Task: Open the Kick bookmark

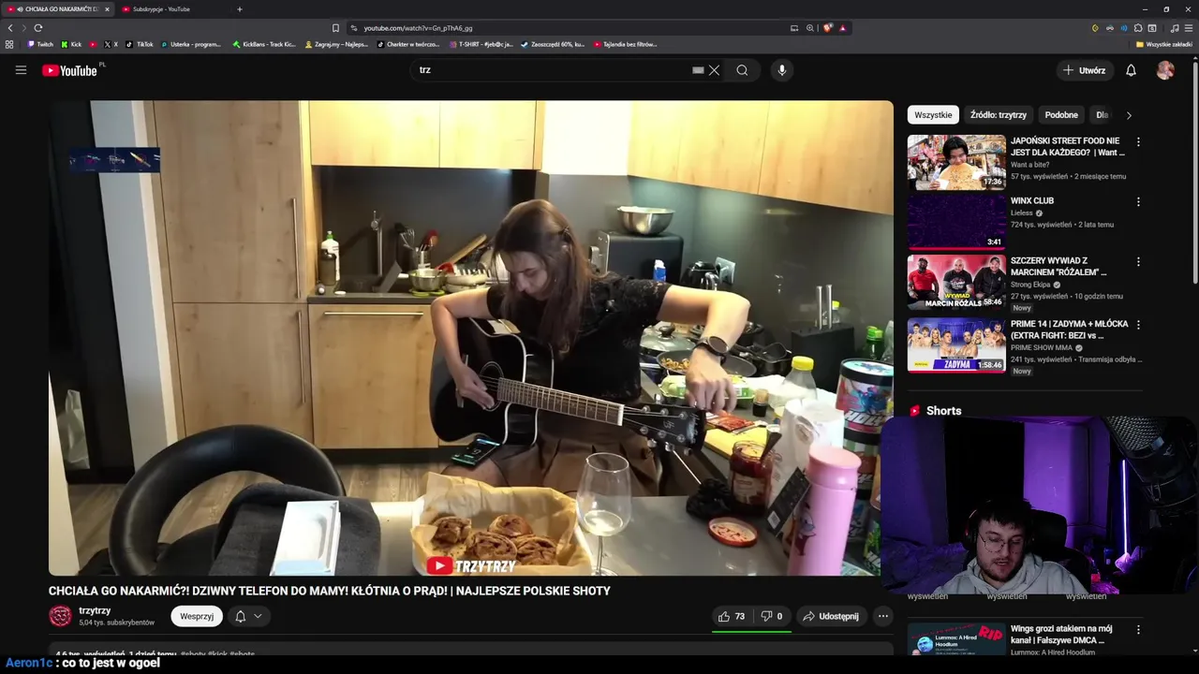Action: point(72,44)
